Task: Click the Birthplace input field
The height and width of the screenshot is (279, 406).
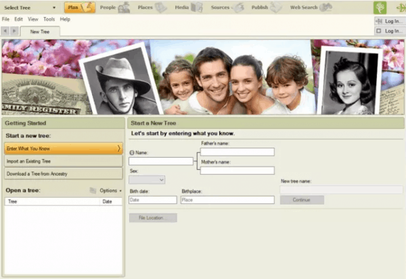Action: click(x=227, y=200)
